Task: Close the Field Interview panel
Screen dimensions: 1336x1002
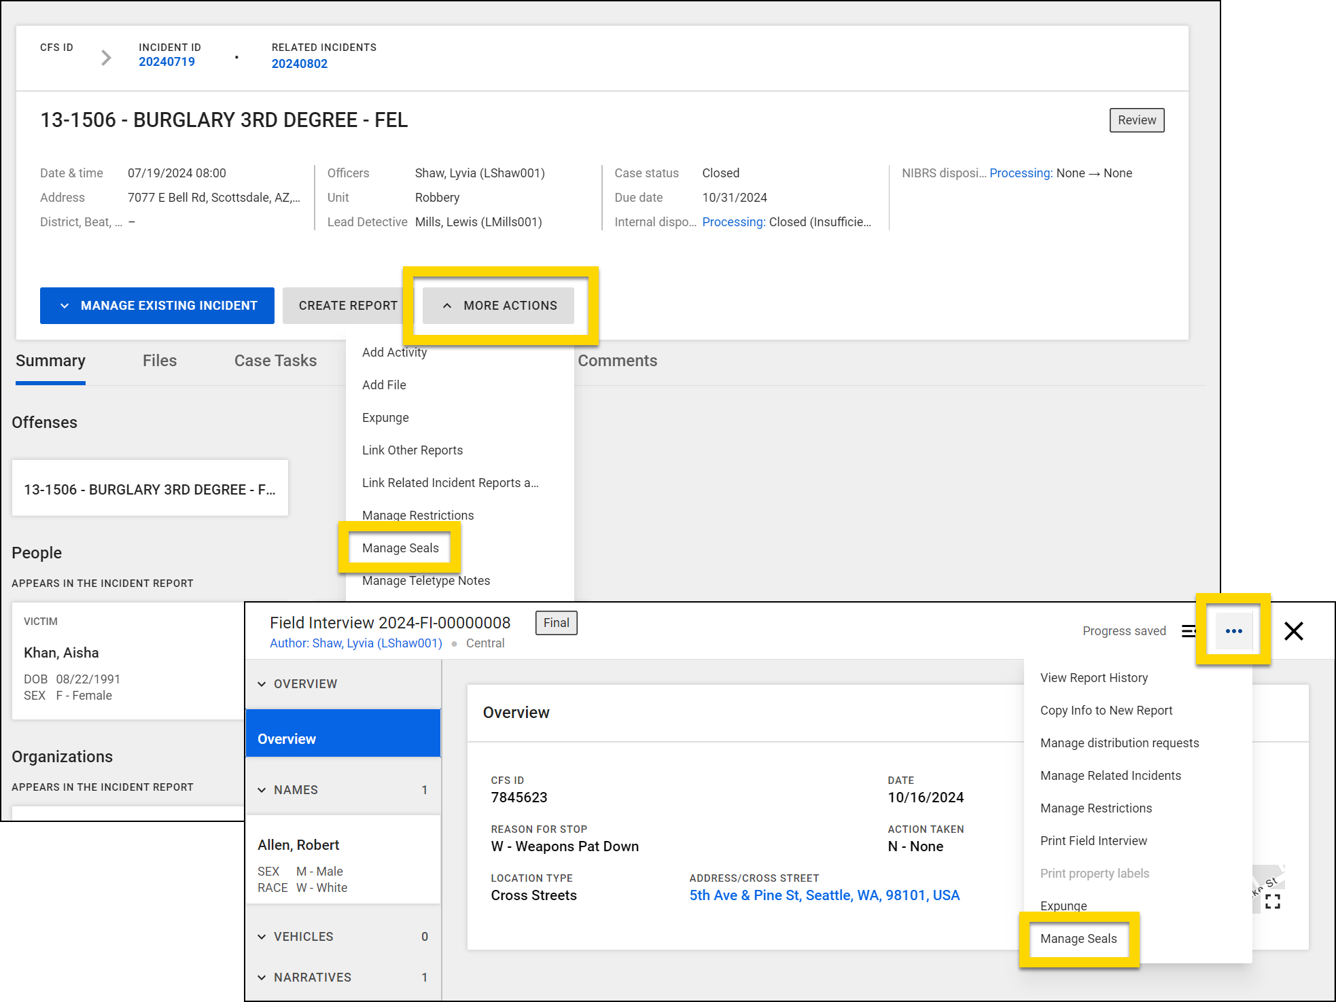Action: coord(1293,631)
